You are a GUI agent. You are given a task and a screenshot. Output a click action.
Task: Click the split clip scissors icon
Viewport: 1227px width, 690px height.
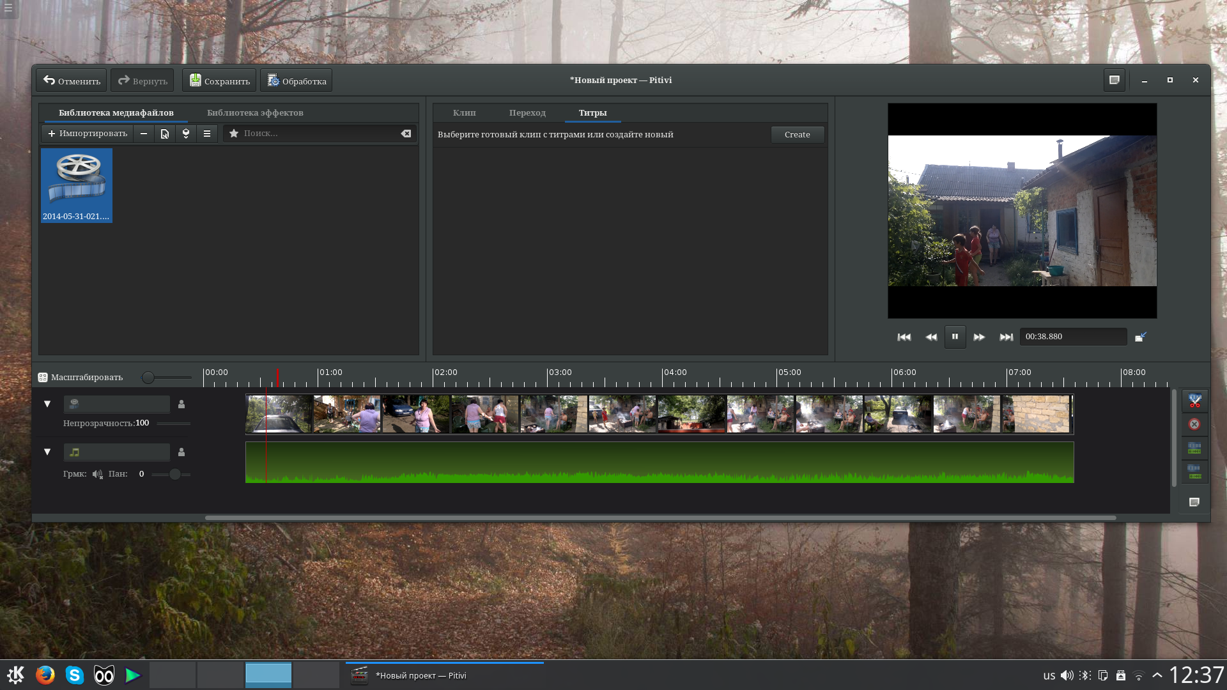click(1194, 401)
